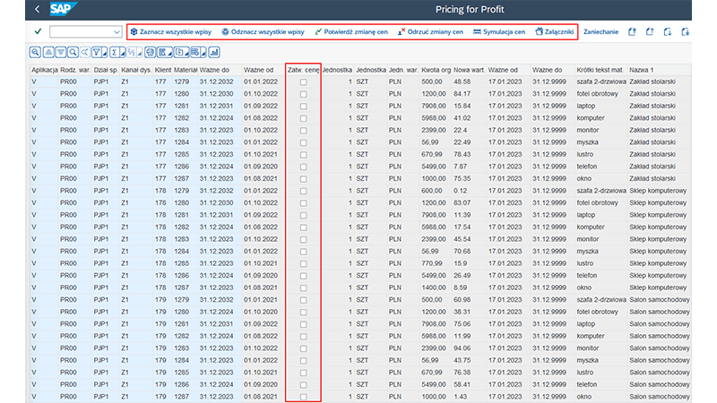Expand the Choose Layout dropdown arrow
The height and width of the screenshot is (403, 717).
click(x=203, y=52)
